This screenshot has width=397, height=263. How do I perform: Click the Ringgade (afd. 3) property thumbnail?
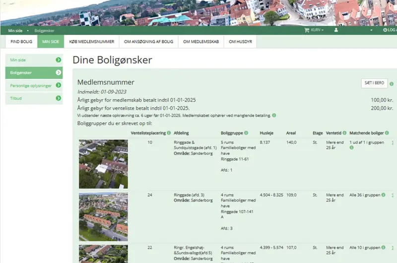click(103, 216)
